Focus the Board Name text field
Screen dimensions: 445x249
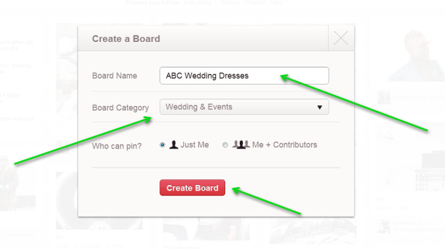click(x=244, y=76)
